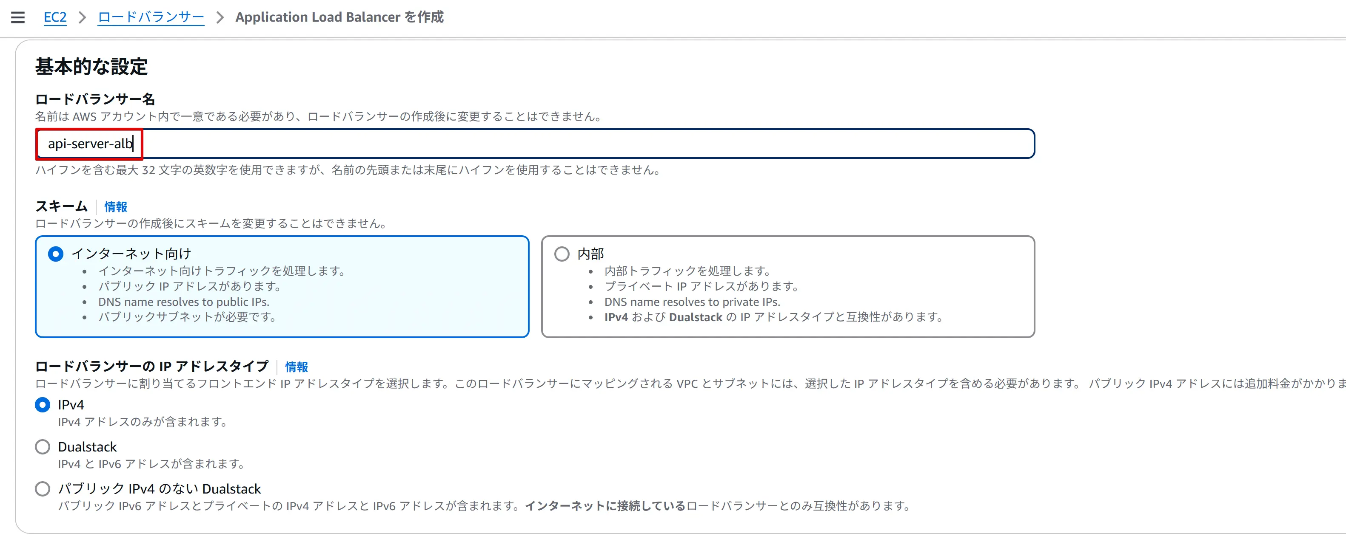Click the chevron after ロードバランサー breadcrumb
Viewport: 1346px width, 553px height.
(x=220, y=17)
